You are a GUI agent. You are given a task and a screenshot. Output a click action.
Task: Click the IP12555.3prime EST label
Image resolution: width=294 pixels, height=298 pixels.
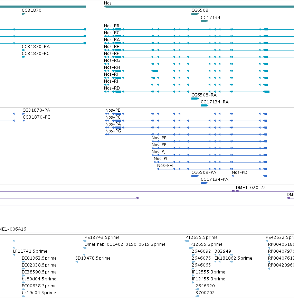[209, 272]
